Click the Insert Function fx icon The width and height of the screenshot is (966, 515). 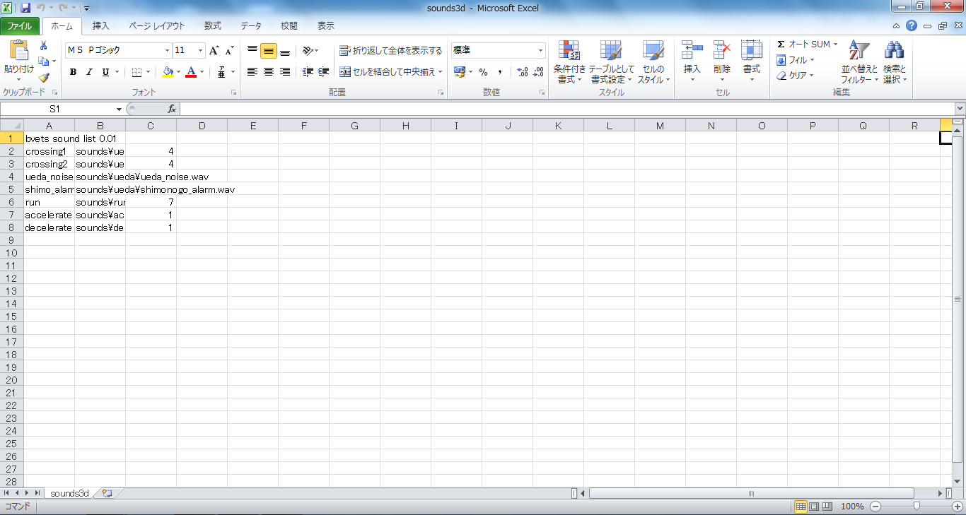[171, 109]
